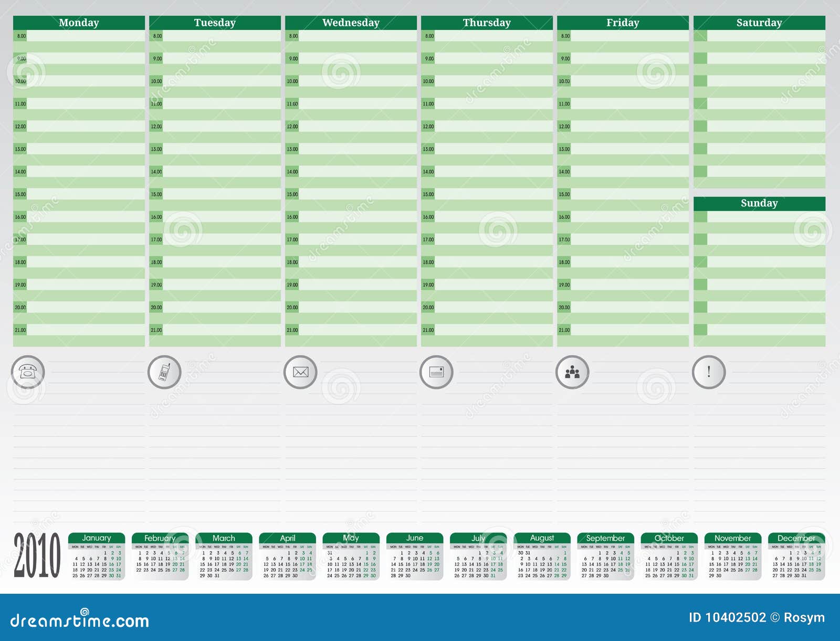Screen dimensions: 840x641
Task: Open the January mini calendar header
Action: point(97,538)
